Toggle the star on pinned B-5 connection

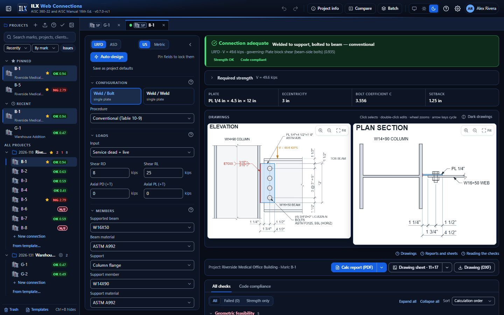click(x=47, y=90)
